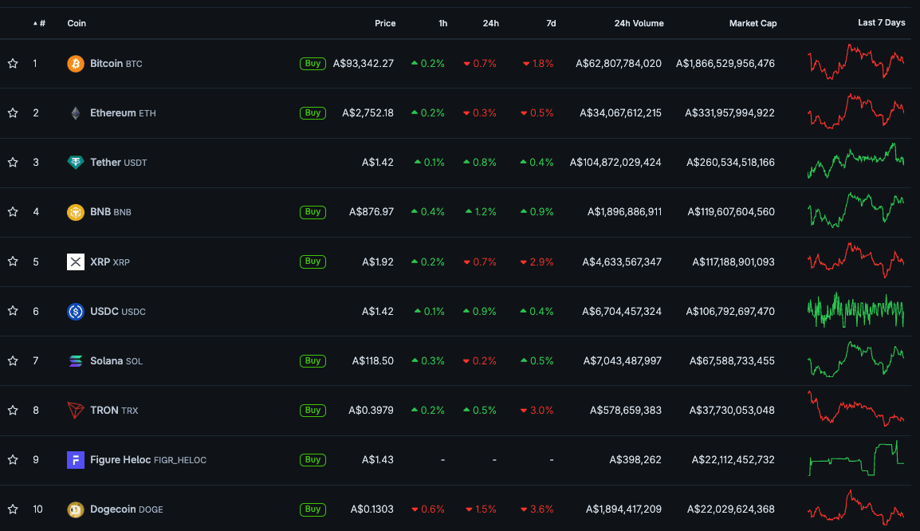The width and height of the screenshot is (920, 531).
Task: Sort by 24h Volume column header
Action: [639, 23]
